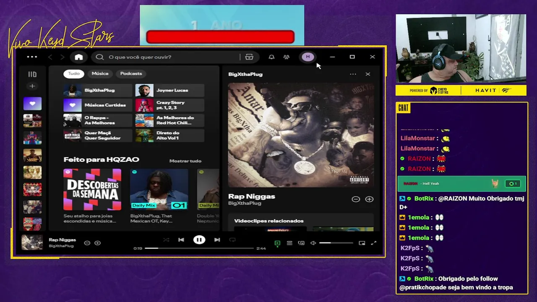Open BigXthaPlug artist link under panel title
The height and width of the screenshot is (302, 537).
click(x=245, y=203)
